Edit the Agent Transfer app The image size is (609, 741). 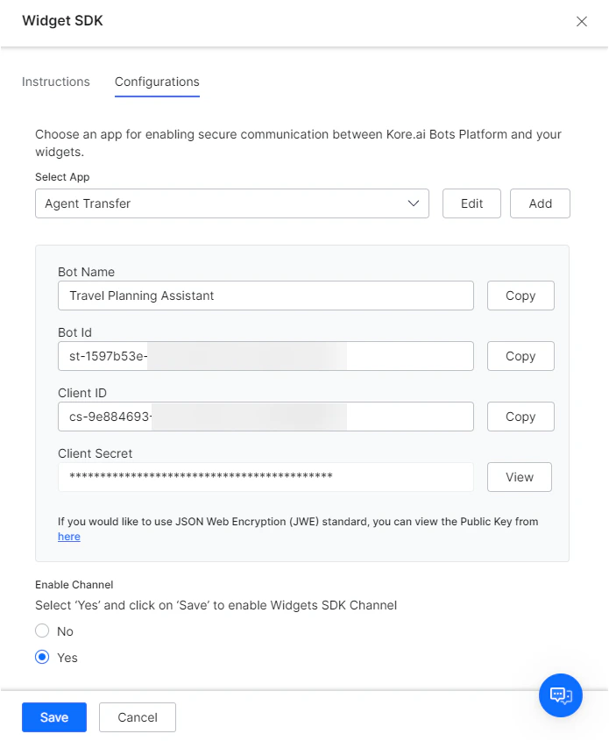471,203
